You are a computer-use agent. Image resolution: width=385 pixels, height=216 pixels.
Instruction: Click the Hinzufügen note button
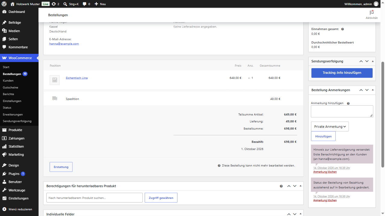(323, 136)
